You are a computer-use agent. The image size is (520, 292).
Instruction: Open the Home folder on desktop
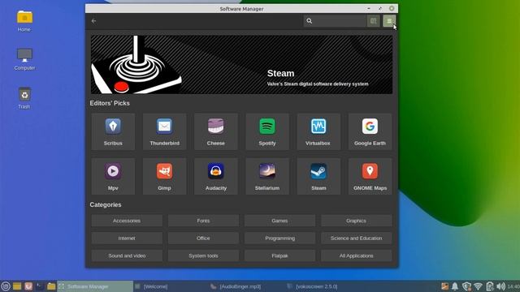point(24,21)
